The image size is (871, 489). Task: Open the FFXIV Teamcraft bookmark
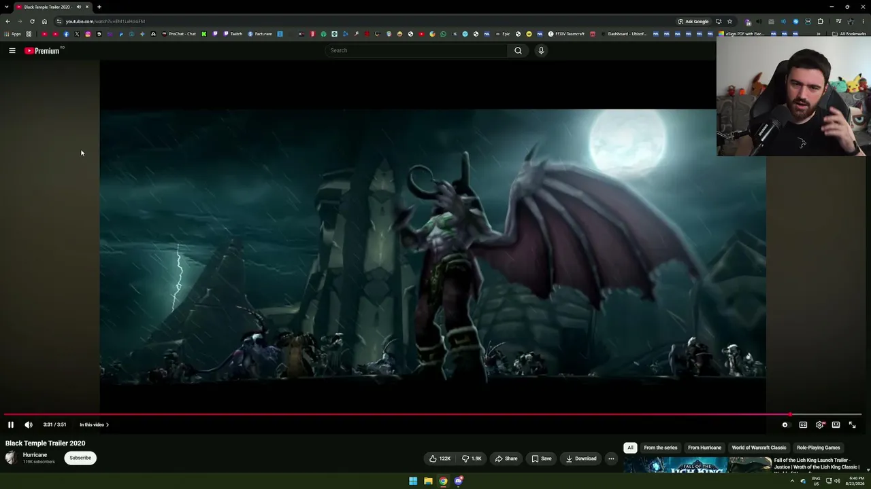coord(565,34)
